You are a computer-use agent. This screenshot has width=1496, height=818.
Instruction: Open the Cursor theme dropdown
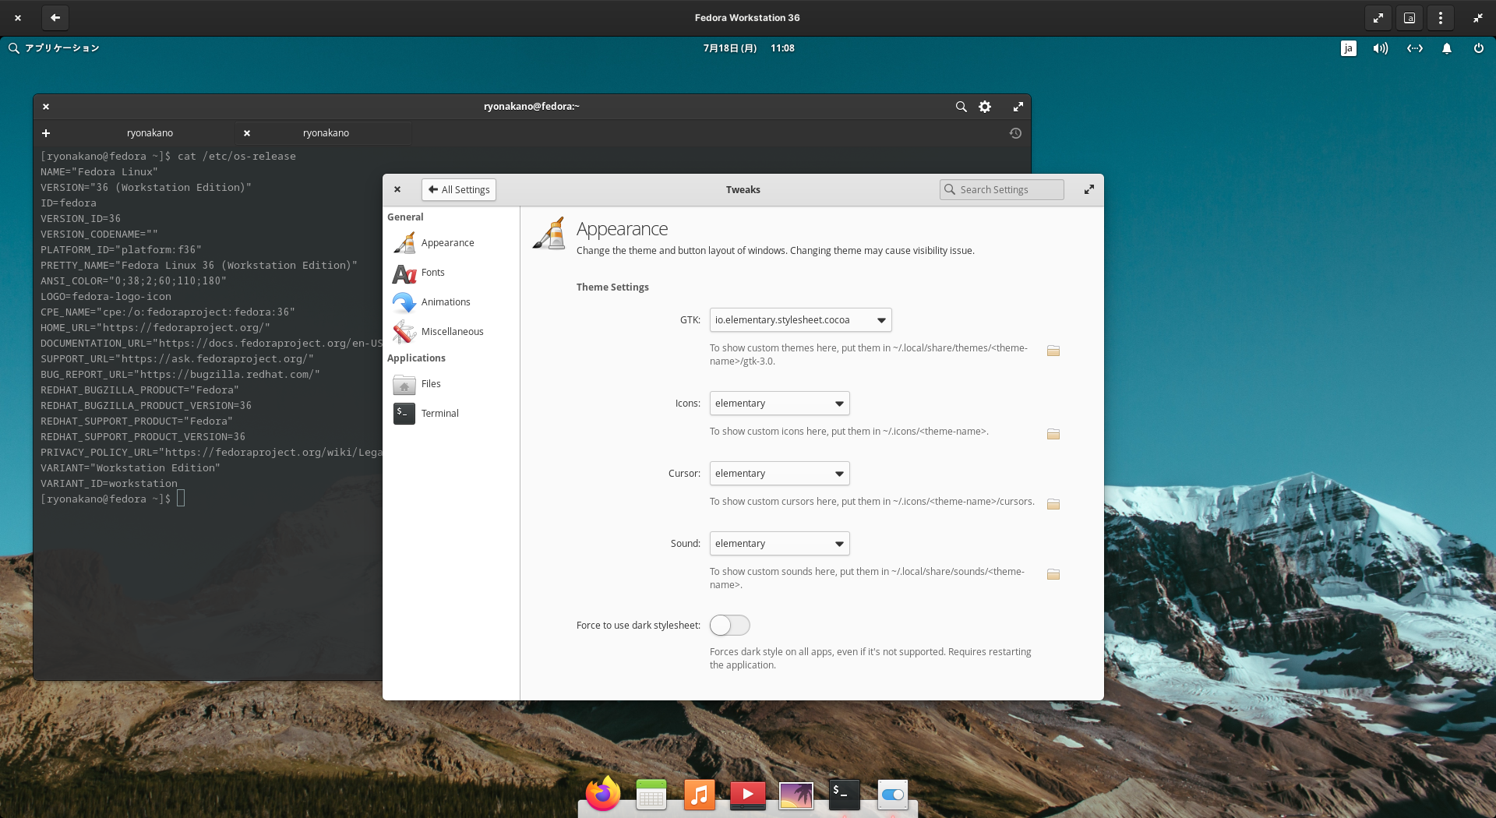(x=778, y=473)
